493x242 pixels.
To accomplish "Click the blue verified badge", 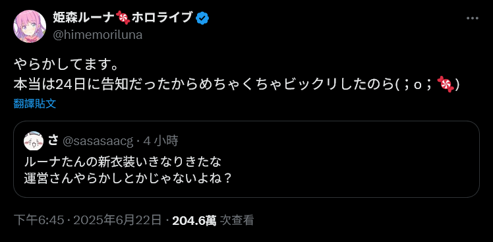I will [x=202, y=18].
